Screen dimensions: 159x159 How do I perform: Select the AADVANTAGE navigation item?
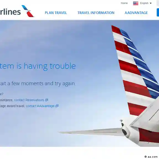[x=136, y=13]
